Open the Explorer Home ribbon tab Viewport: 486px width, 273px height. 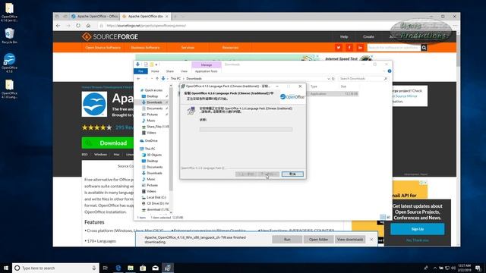pos(155,71)
